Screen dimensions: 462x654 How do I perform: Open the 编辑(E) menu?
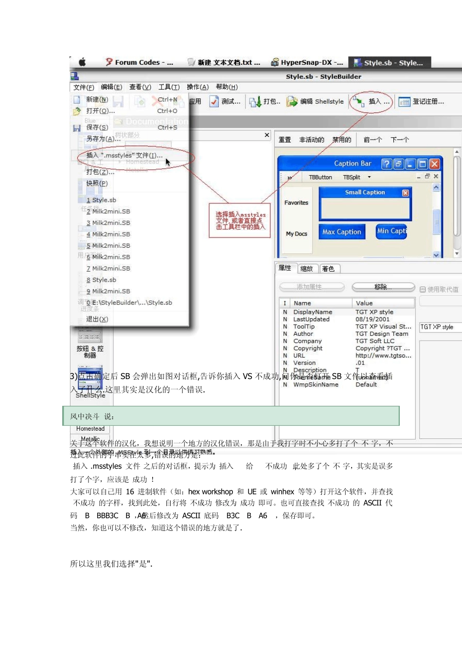(x=111, y=87)
